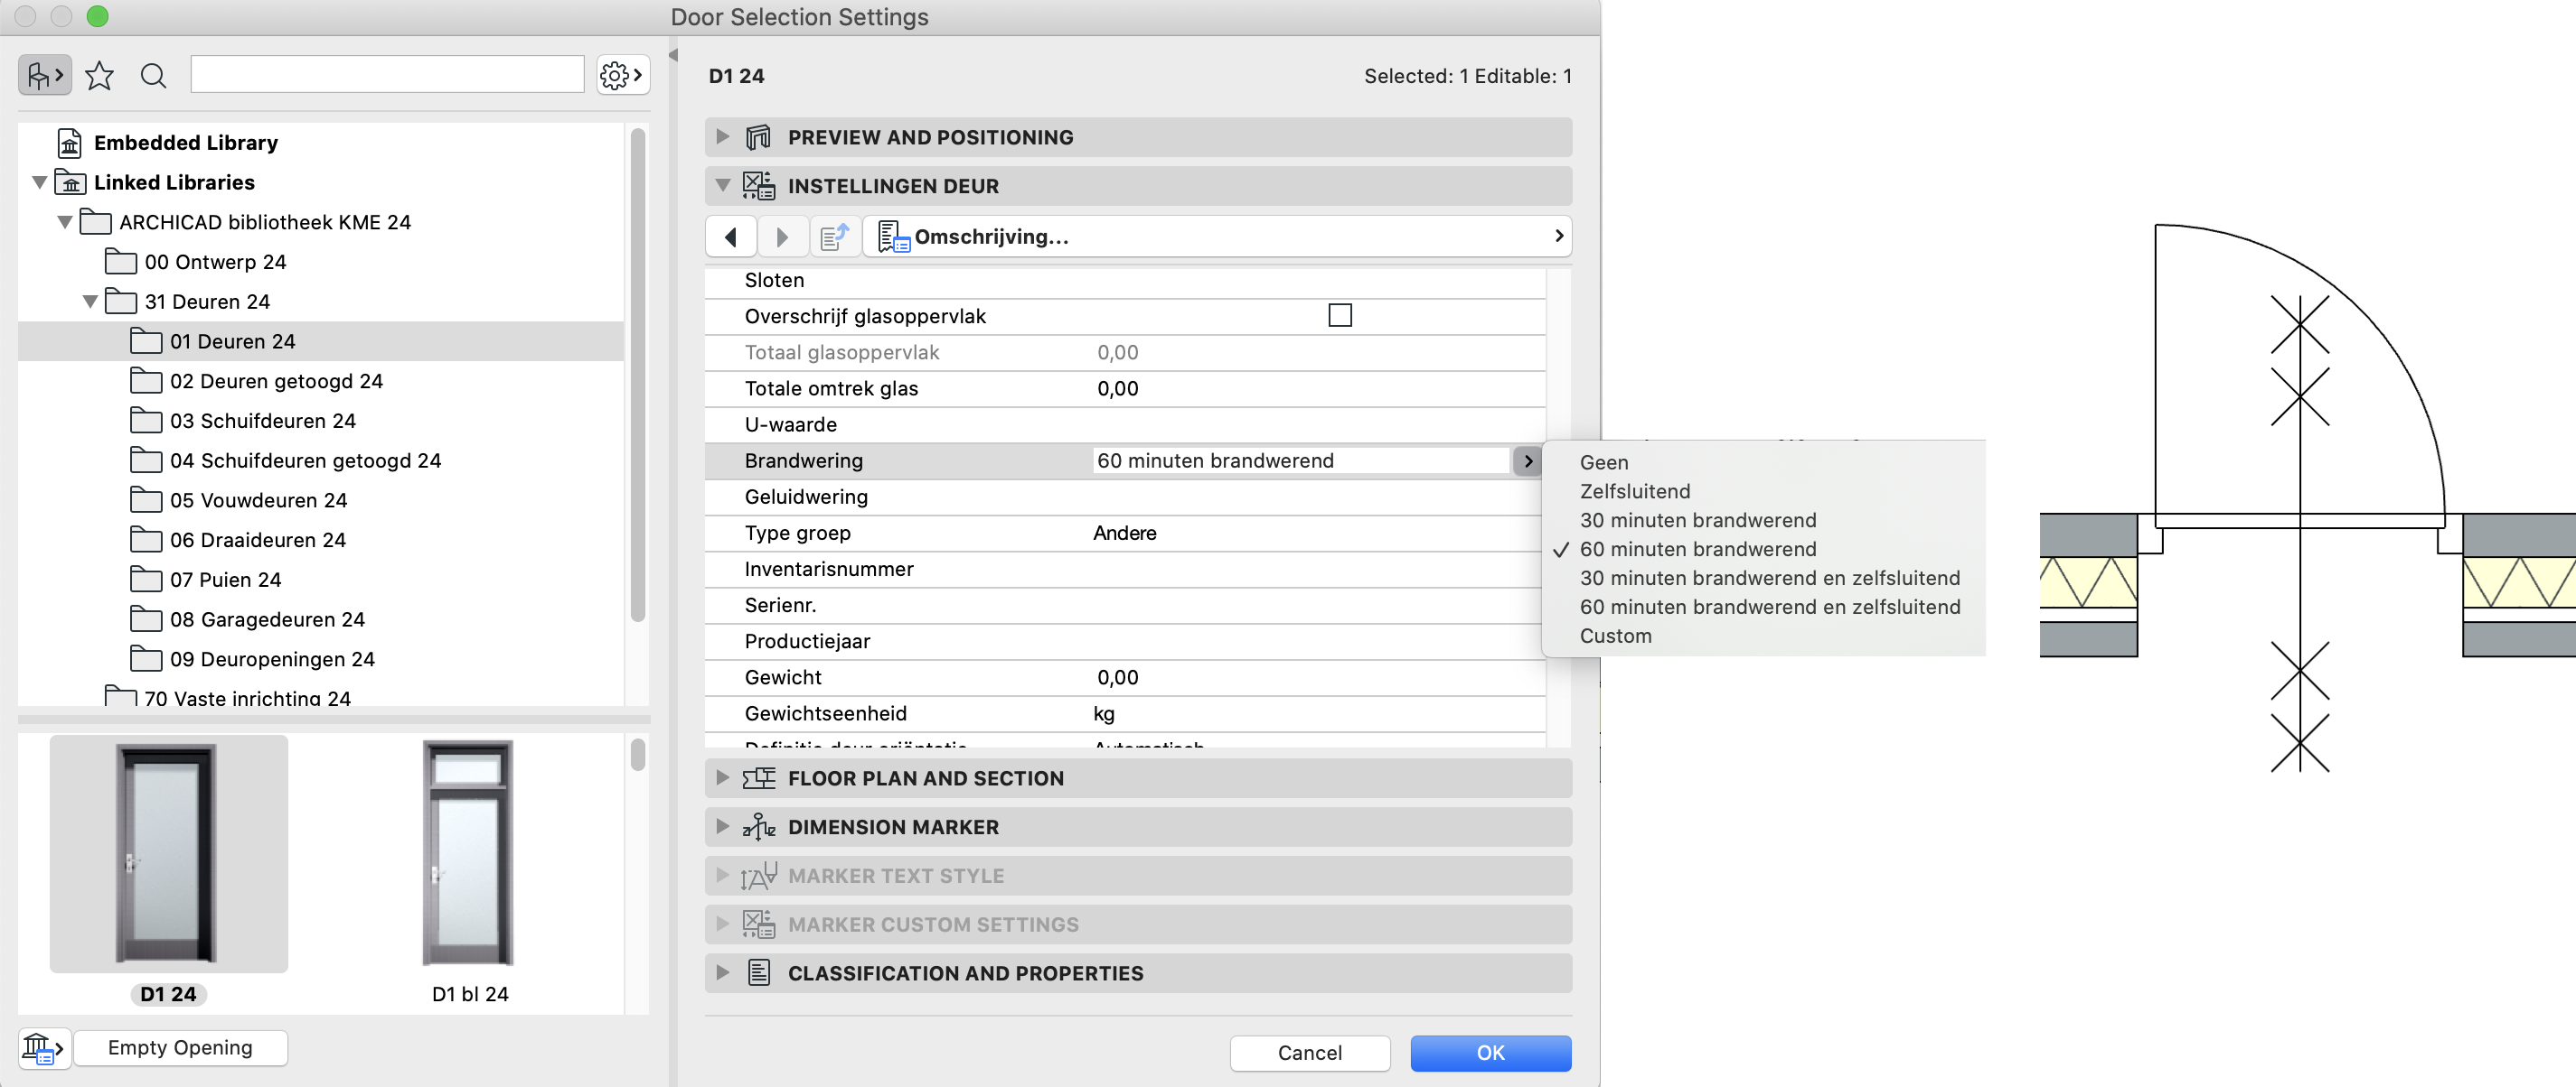Select the 03 Schuifdeuren 24 folder
Image resolution: width=2576 pixels, height=1087 pixels.
click(x=262, y=421)
